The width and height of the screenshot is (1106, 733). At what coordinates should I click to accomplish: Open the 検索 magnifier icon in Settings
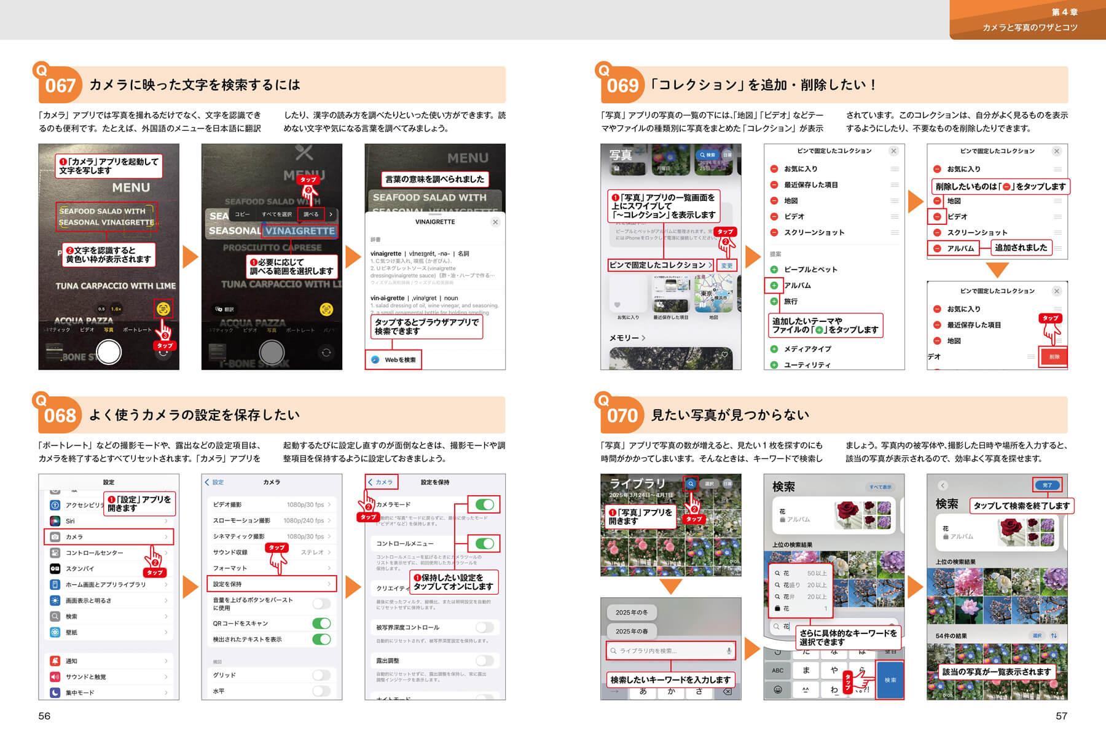55,616
